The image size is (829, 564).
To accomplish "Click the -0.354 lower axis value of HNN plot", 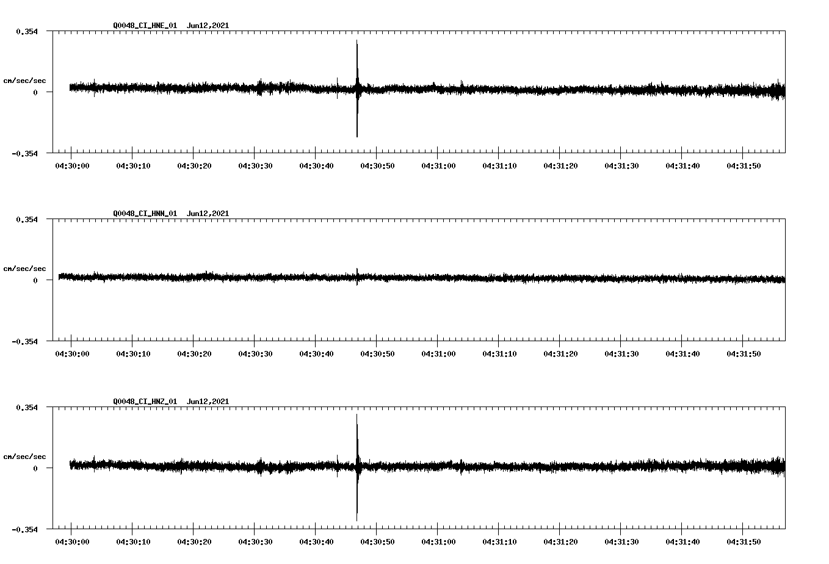I will pyautogui.click(x=24, y=341).
